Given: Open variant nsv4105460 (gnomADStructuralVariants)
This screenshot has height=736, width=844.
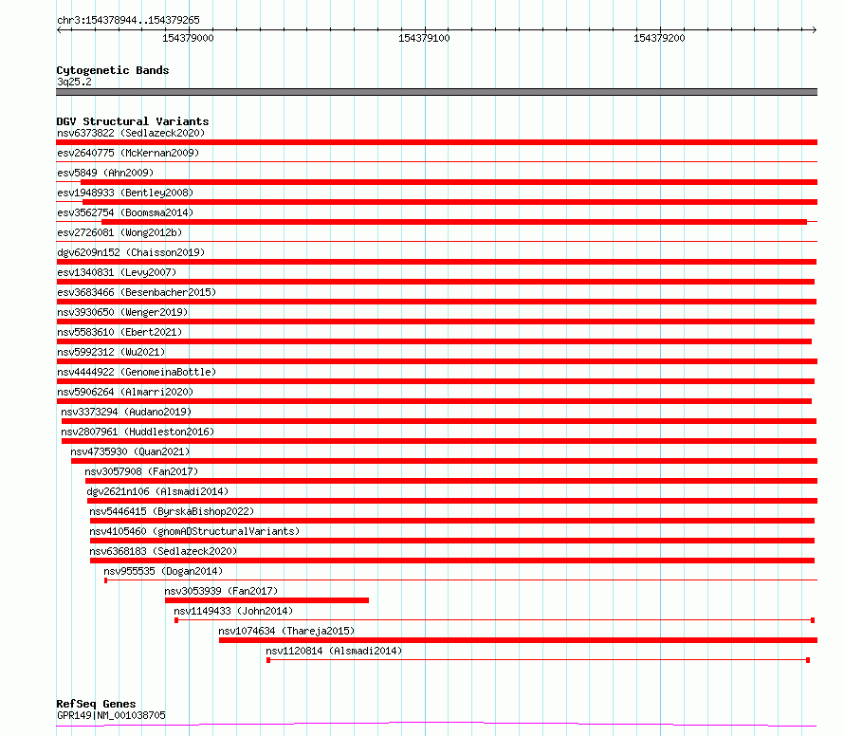Looking at the screenshot, I should coord(194,531).
